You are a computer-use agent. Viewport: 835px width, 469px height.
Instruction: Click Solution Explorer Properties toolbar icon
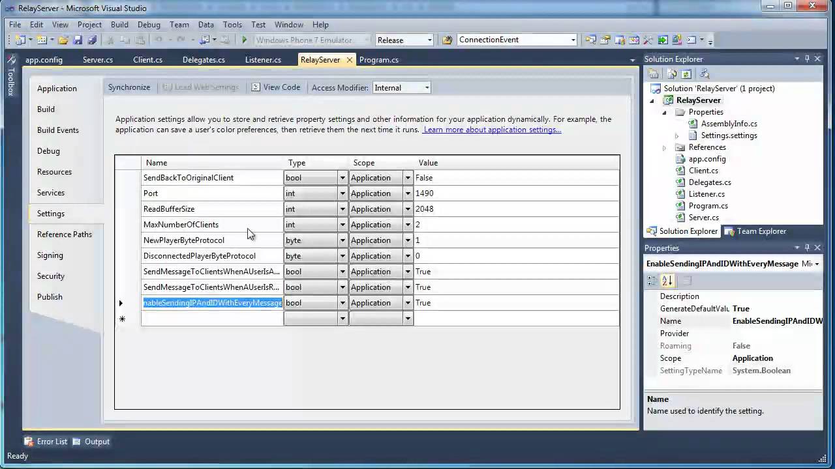tap(653, 74)
